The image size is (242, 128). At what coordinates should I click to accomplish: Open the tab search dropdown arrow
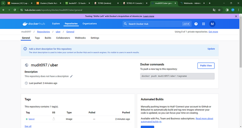pos(3,3)
